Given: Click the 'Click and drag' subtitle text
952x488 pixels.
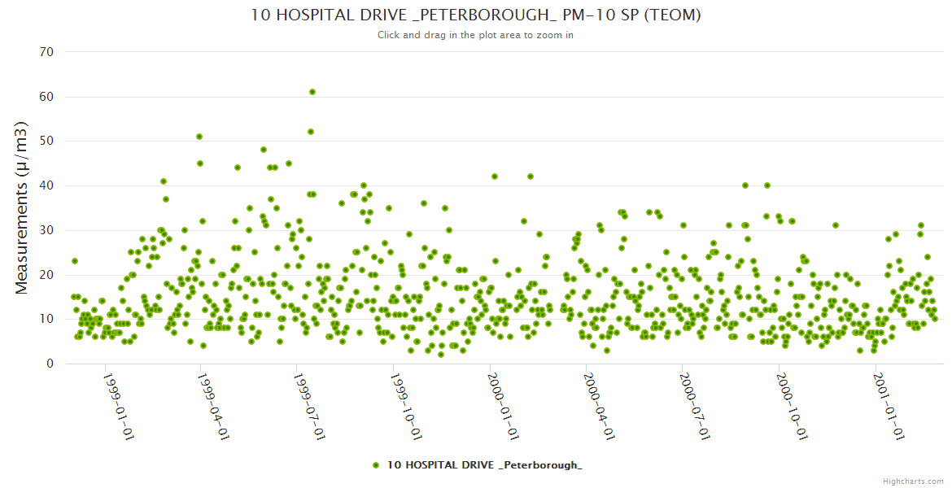Looking at the screenshot, I should (475, 35).
